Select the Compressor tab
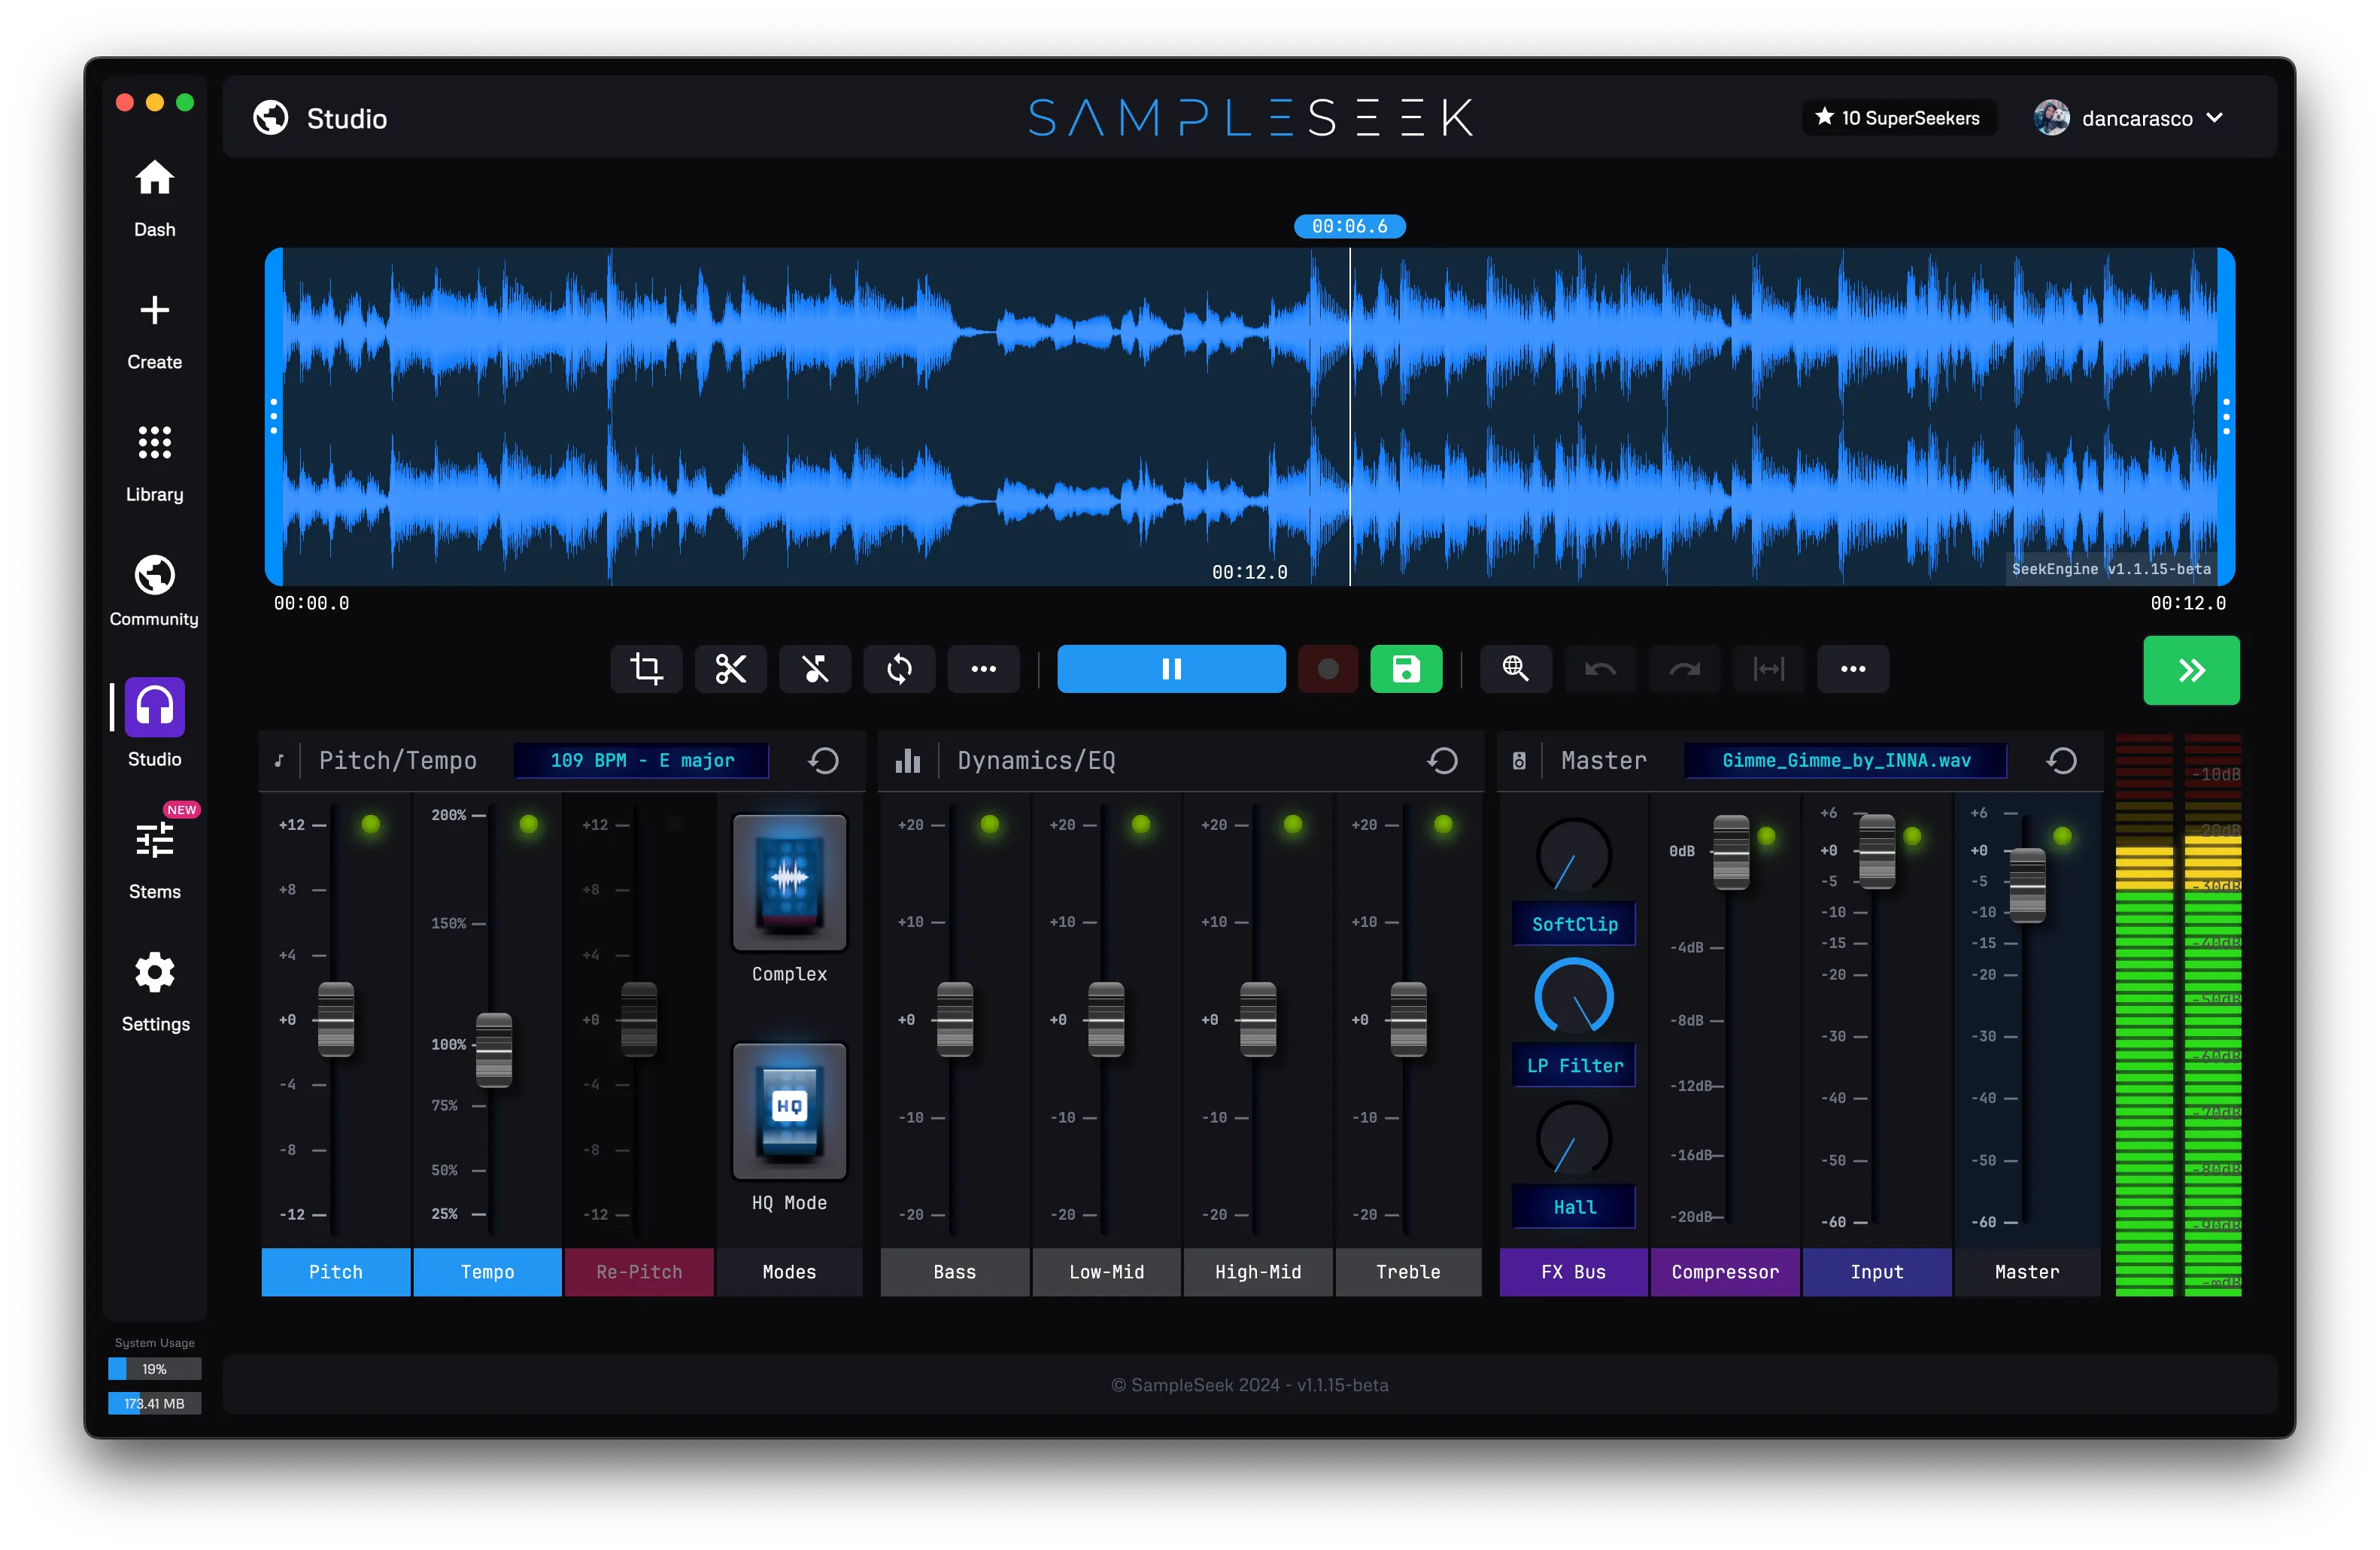 [1725, 1272]
